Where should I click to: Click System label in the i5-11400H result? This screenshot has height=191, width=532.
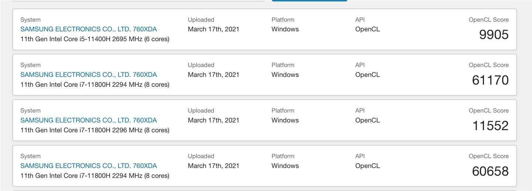(30, 20)
